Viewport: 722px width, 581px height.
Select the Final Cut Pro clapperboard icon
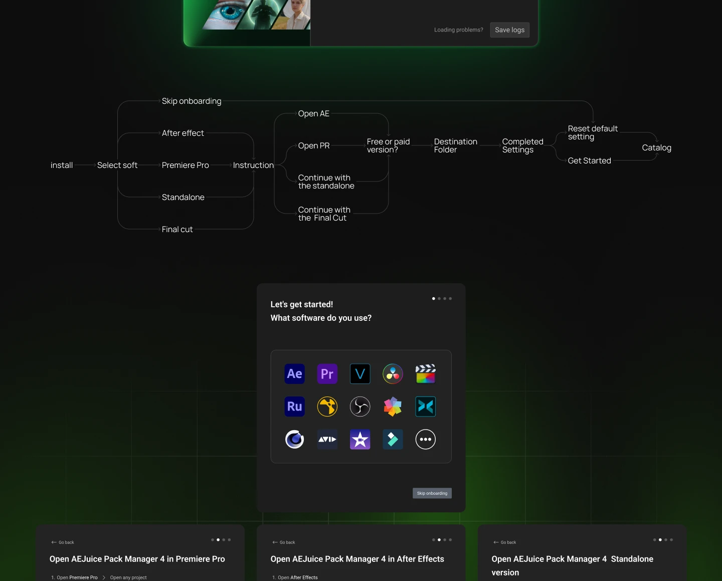(x=426, y=374)
